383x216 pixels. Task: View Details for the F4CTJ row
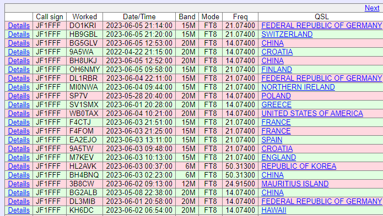[x=19, y=122]
